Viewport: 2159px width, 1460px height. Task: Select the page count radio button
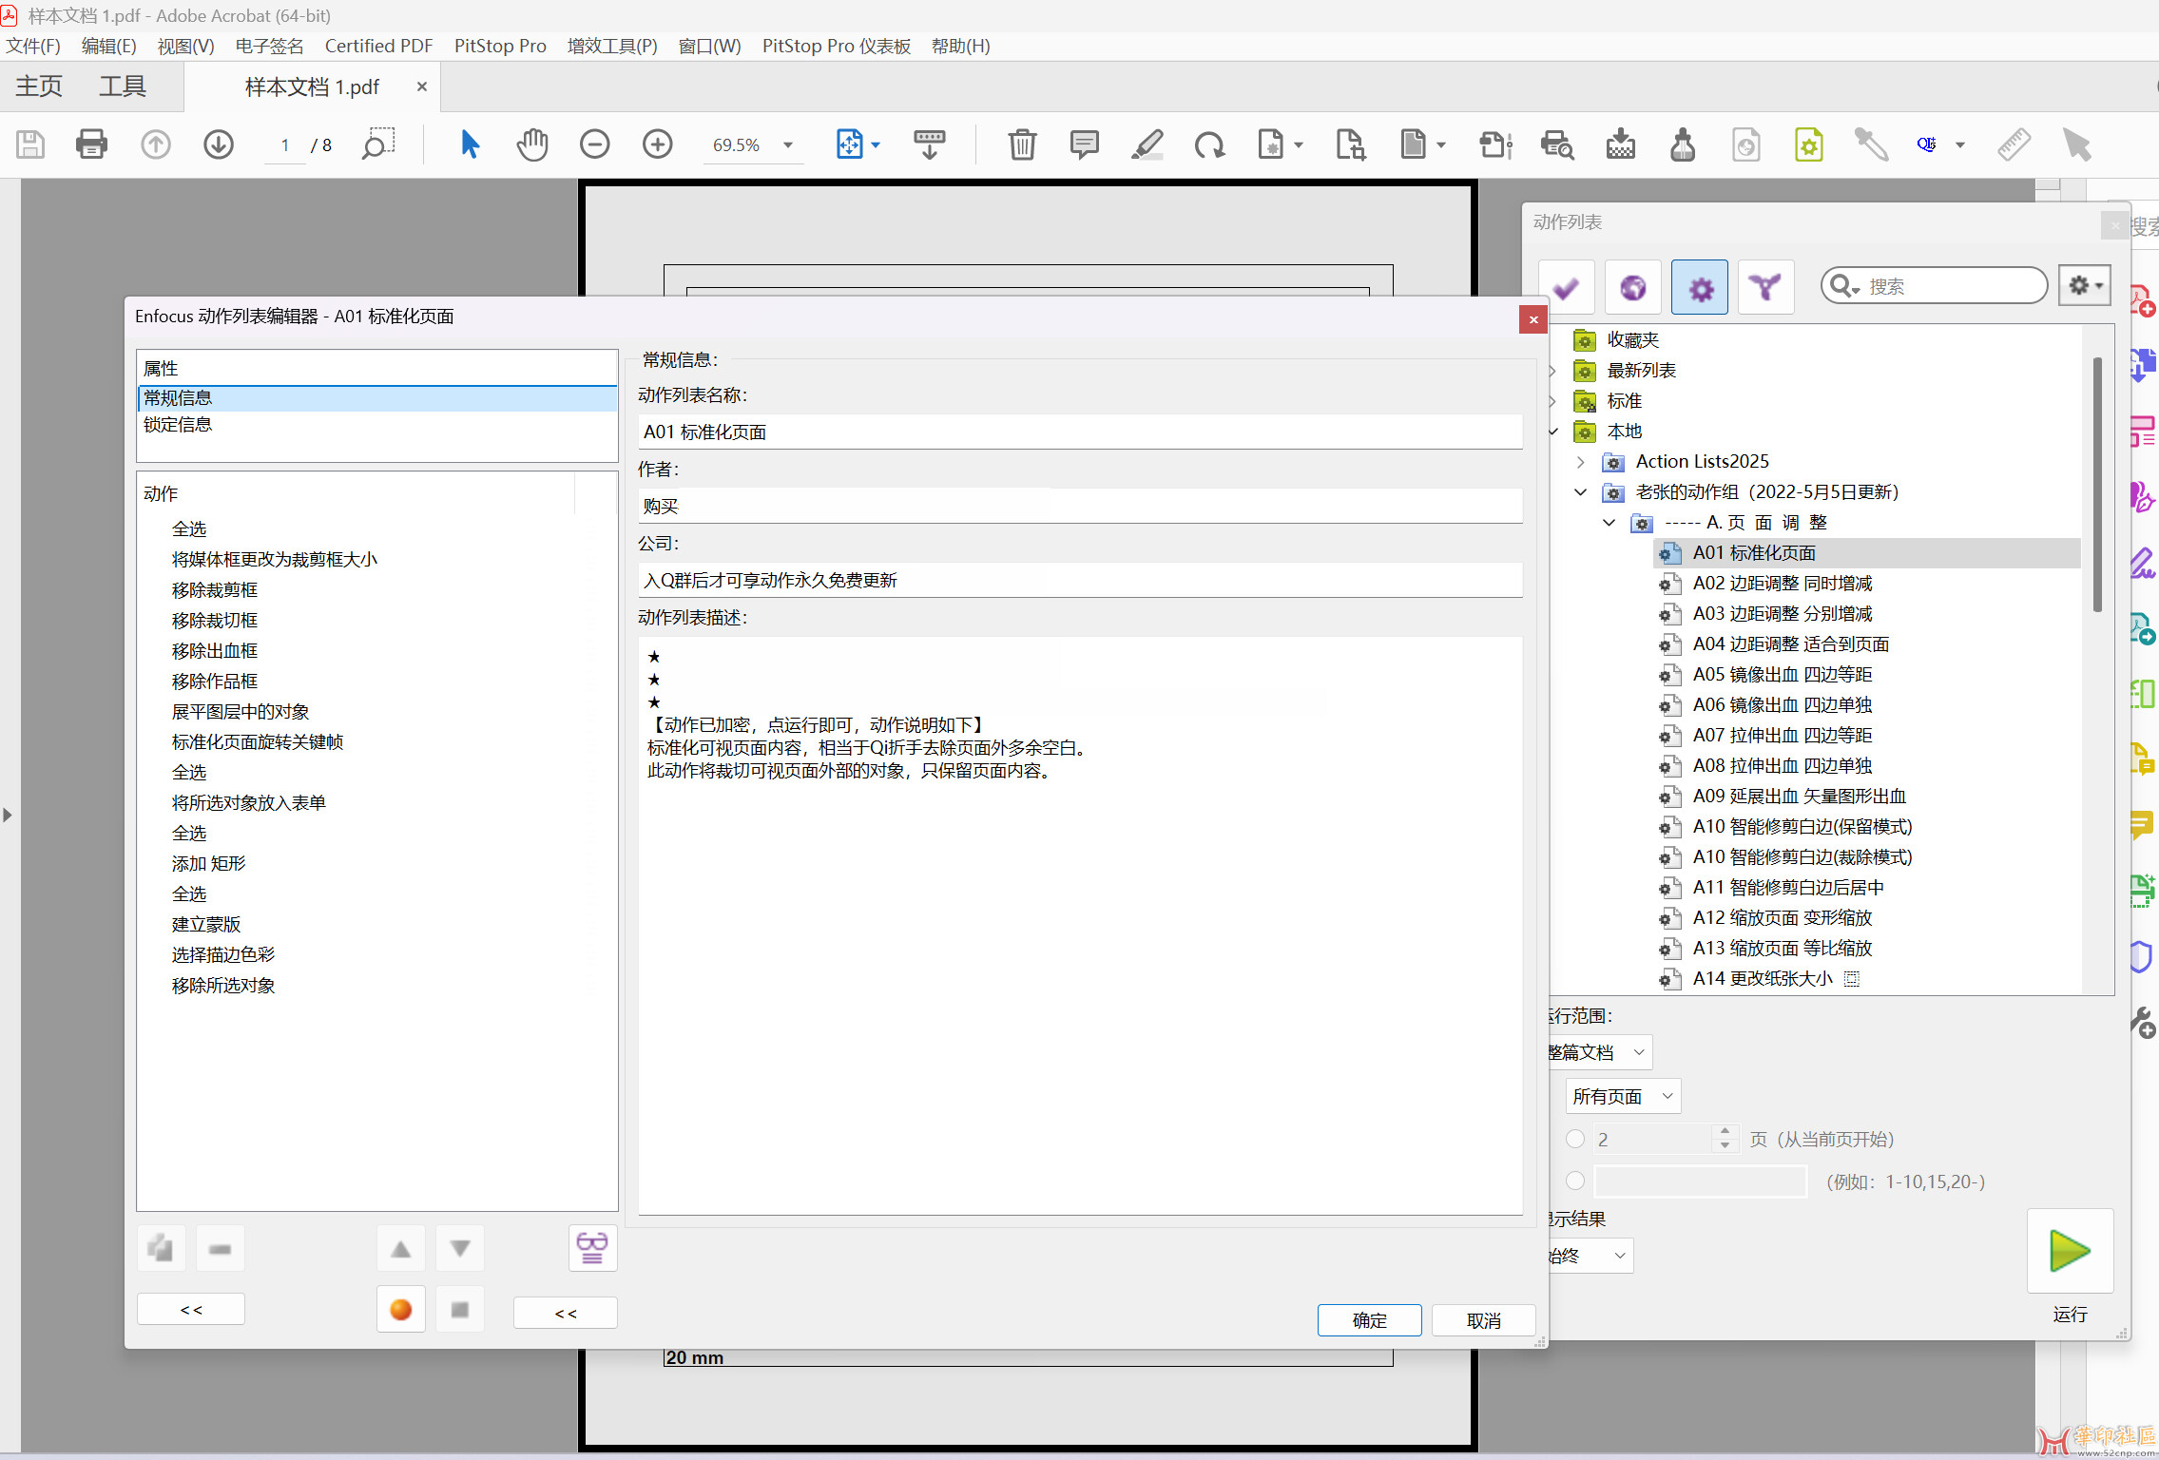1575,1139
